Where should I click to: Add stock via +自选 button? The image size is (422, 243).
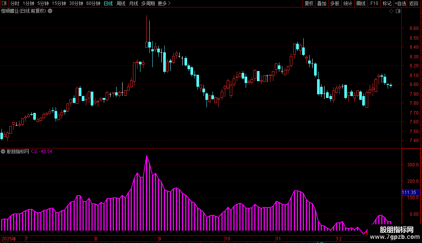pyautogui.click(x=400, y=3)
